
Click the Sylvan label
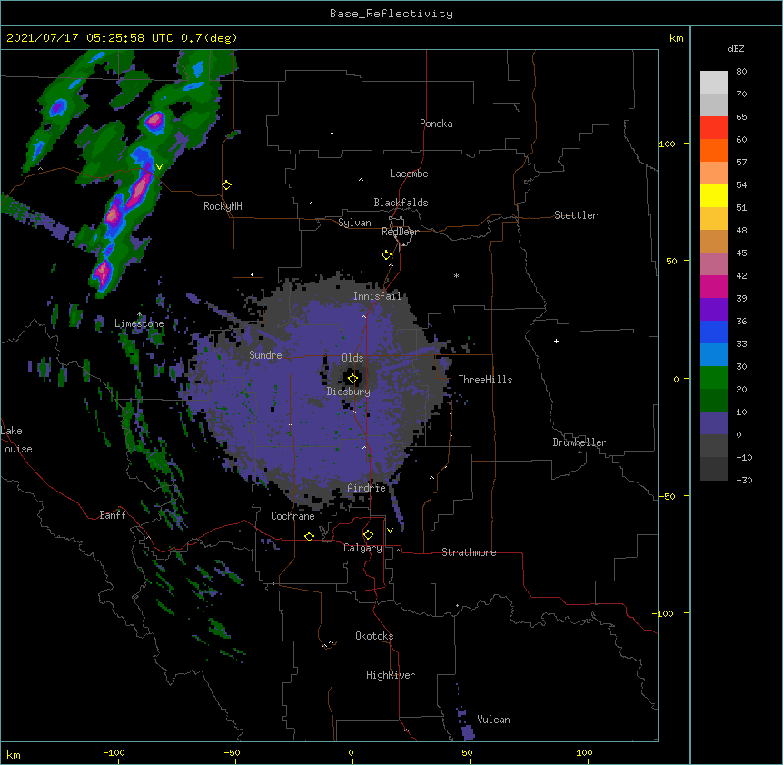tap(354, 223)
